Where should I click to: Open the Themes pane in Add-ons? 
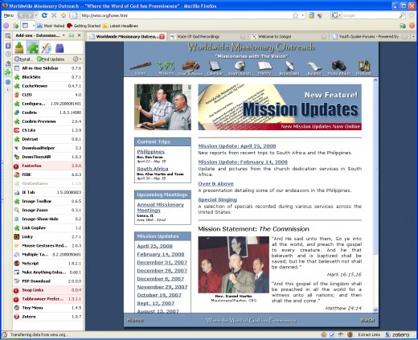(x=46, y=48)
